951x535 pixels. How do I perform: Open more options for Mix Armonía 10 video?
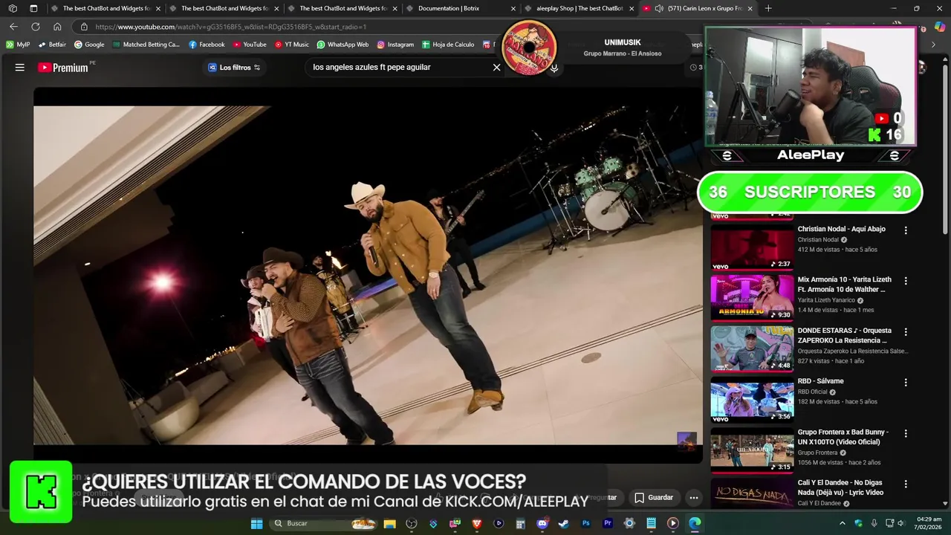point(905,281)
